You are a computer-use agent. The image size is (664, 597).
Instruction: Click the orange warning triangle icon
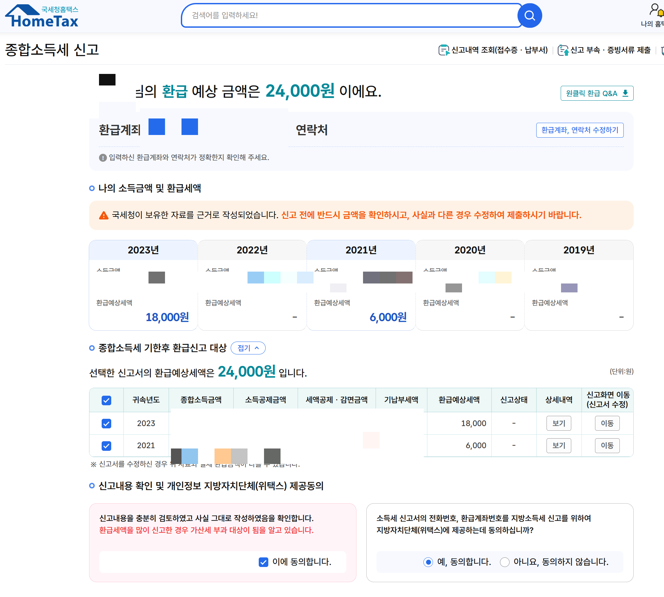click(104, 216)
